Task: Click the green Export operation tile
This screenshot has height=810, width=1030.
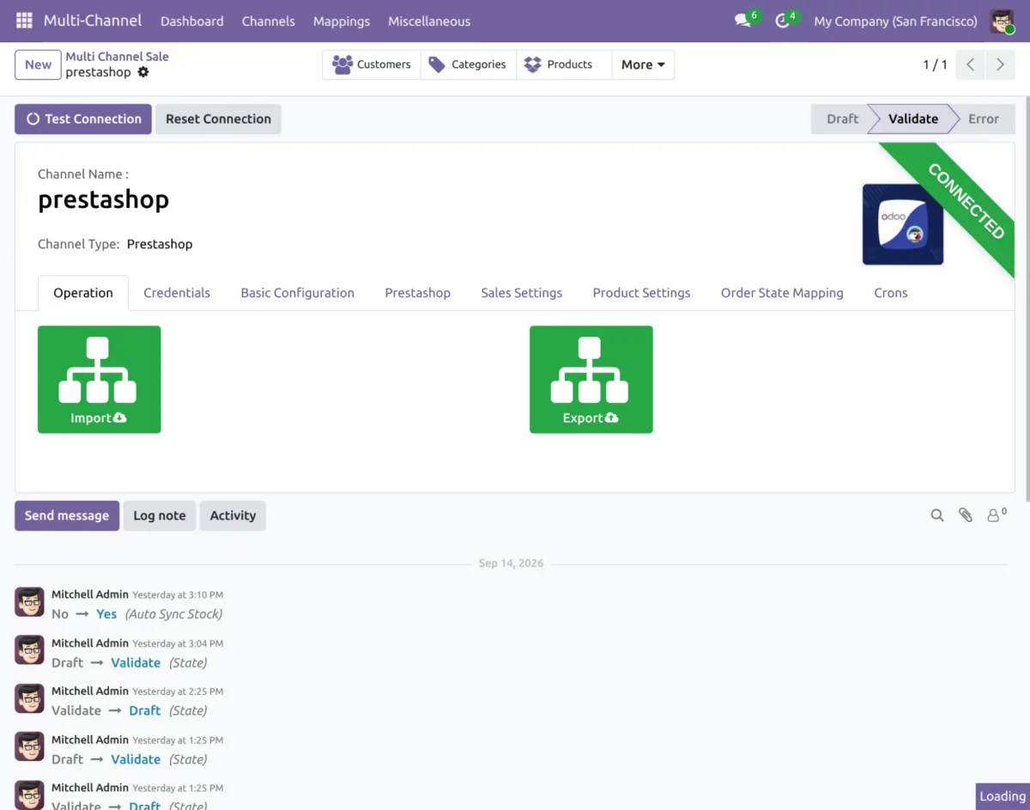Action: point(591,380)
